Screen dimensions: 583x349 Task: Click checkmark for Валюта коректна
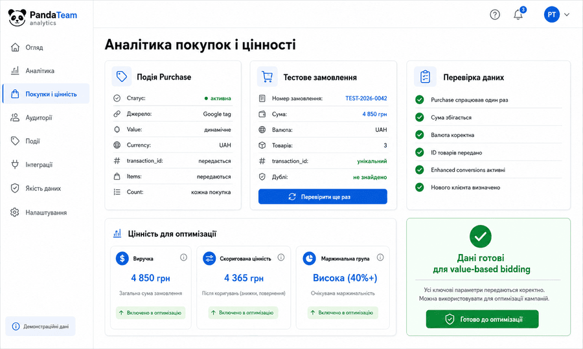pos(419,134)
